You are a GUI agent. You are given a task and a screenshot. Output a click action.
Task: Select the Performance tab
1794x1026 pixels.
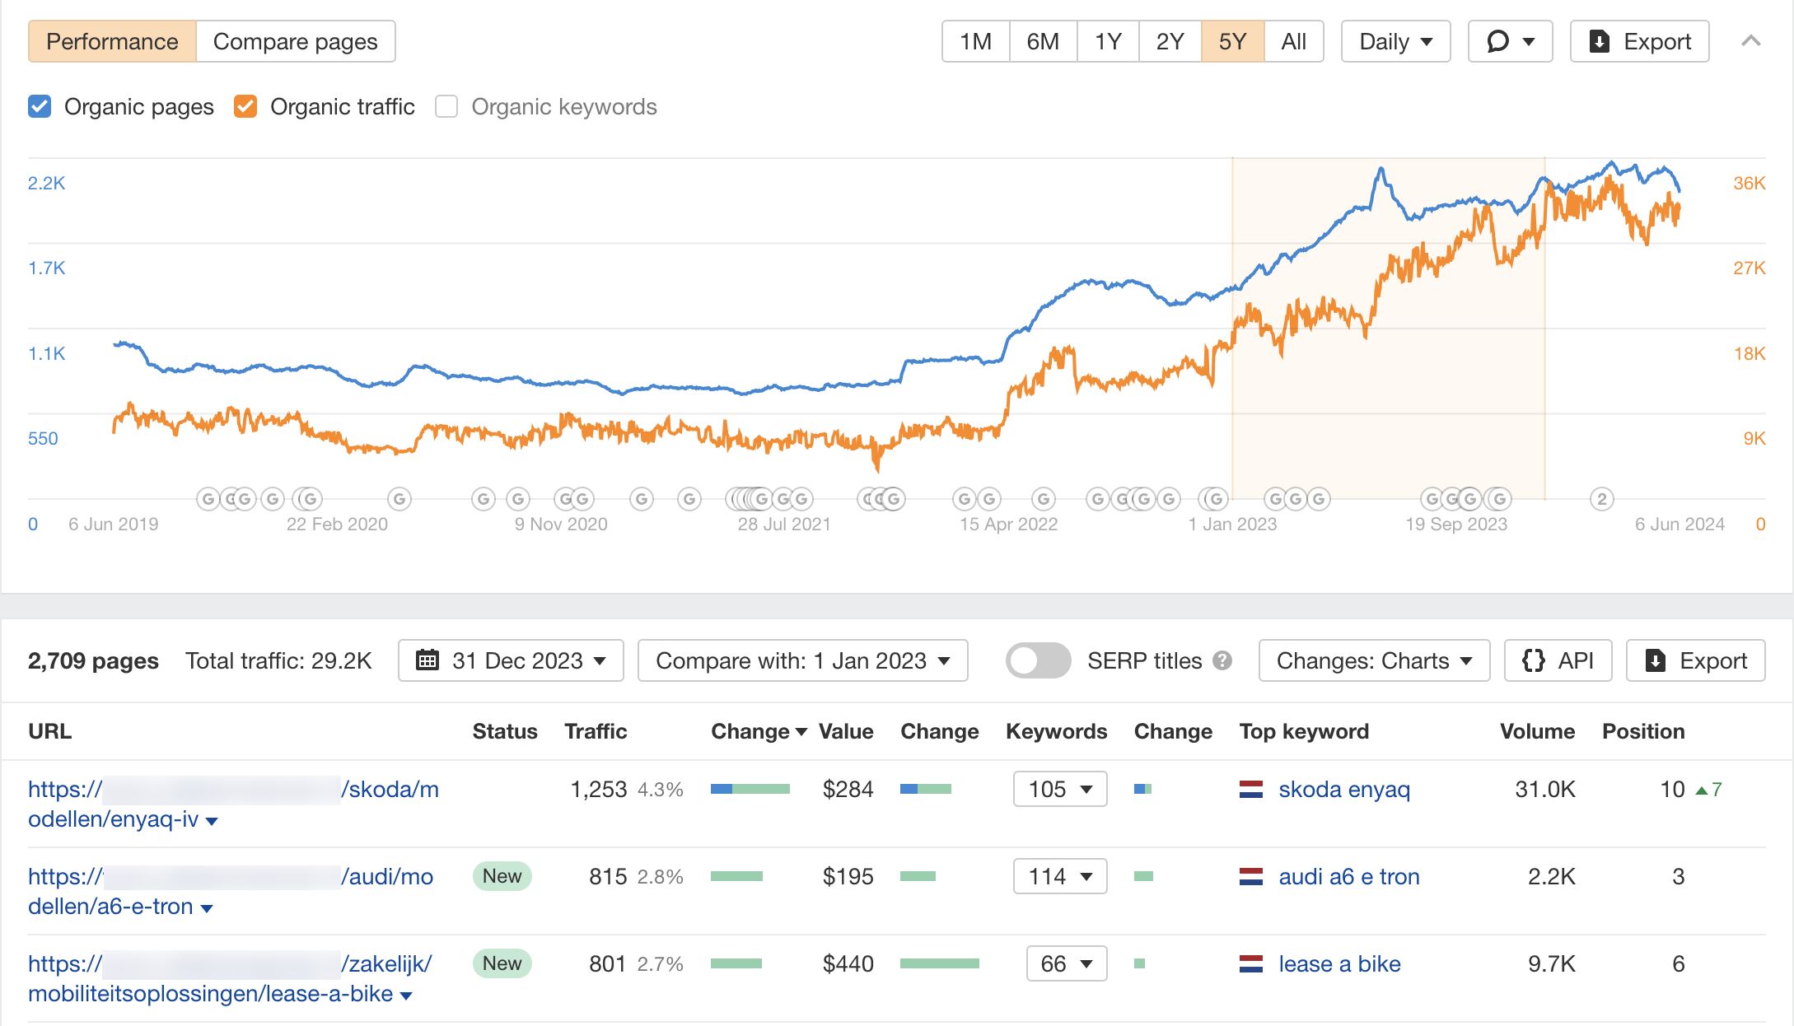pyautogui.click(x=113, y=40)
